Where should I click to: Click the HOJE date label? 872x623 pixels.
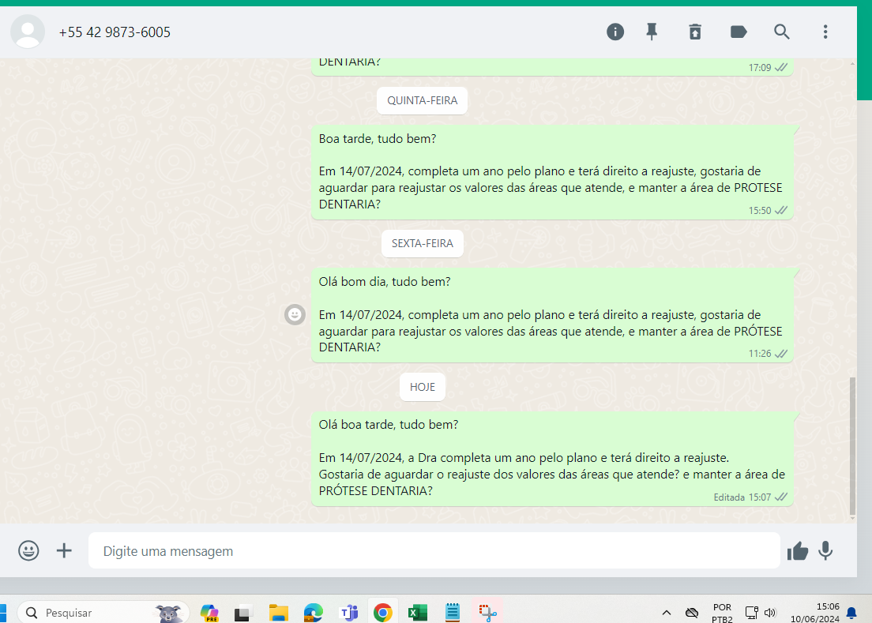422,387
